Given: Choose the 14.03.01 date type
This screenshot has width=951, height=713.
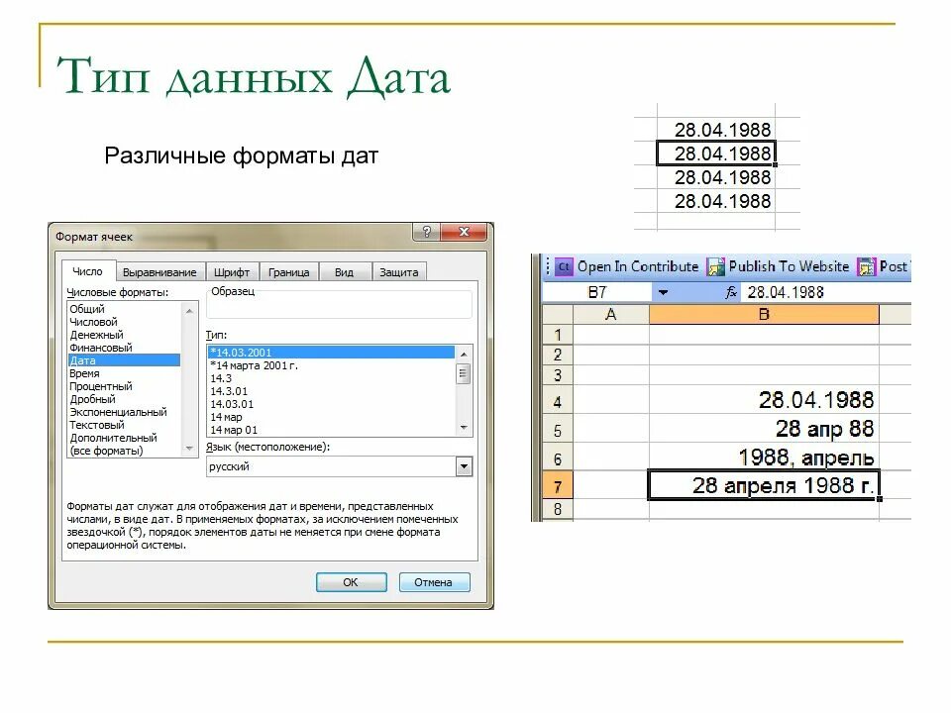Looking at the screenshot, I should 331,404.
